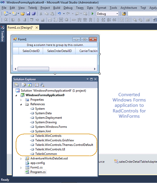The image size is (157, 183).
Task: Select the Program.cs file
Action: (x=36, y=172)
